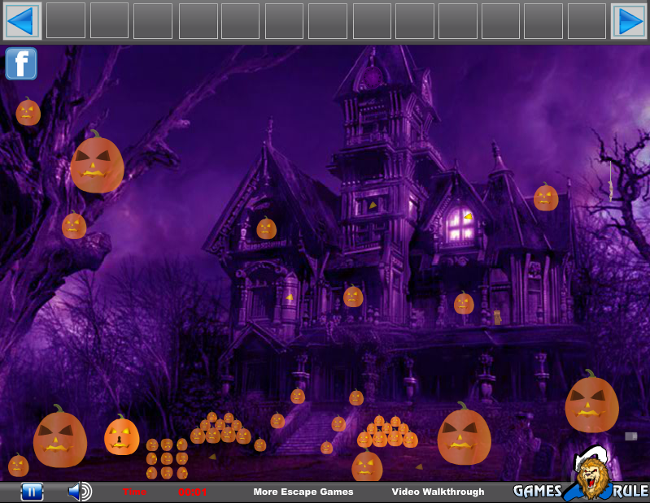The width and height of the screenshot is (650, 503).
Task: Click the yellow triangle on ground near pumpkin grid
Action: click(x=212, y=457)
